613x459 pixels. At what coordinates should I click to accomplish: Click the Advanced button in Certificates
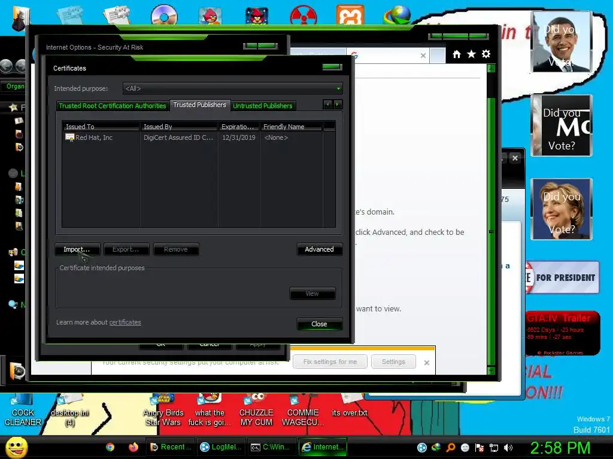[320, 249]
